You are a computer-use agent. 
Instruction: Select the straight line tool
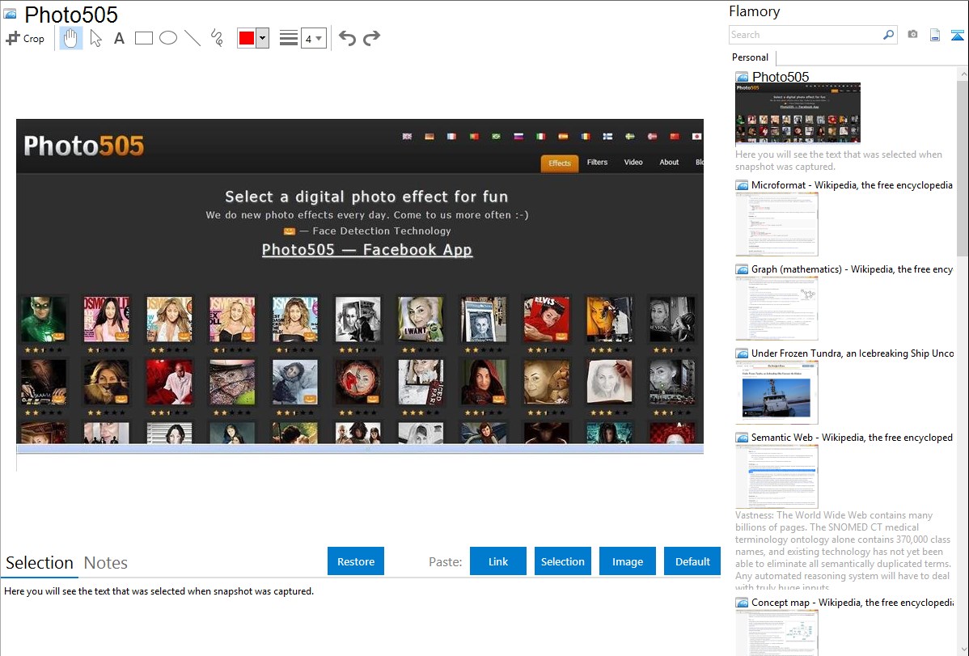pyautogui.click(x=193, y=38)
